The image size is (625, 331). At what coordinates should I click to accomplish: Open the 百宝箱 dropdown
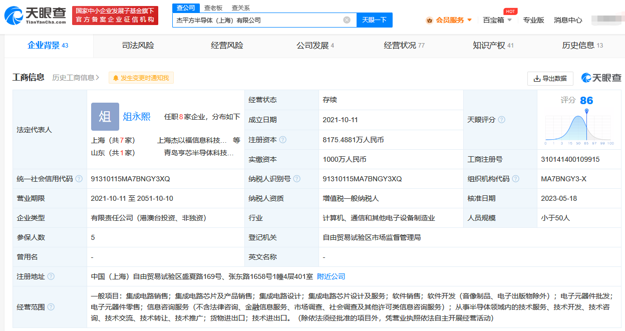click(x=497, y=20)
